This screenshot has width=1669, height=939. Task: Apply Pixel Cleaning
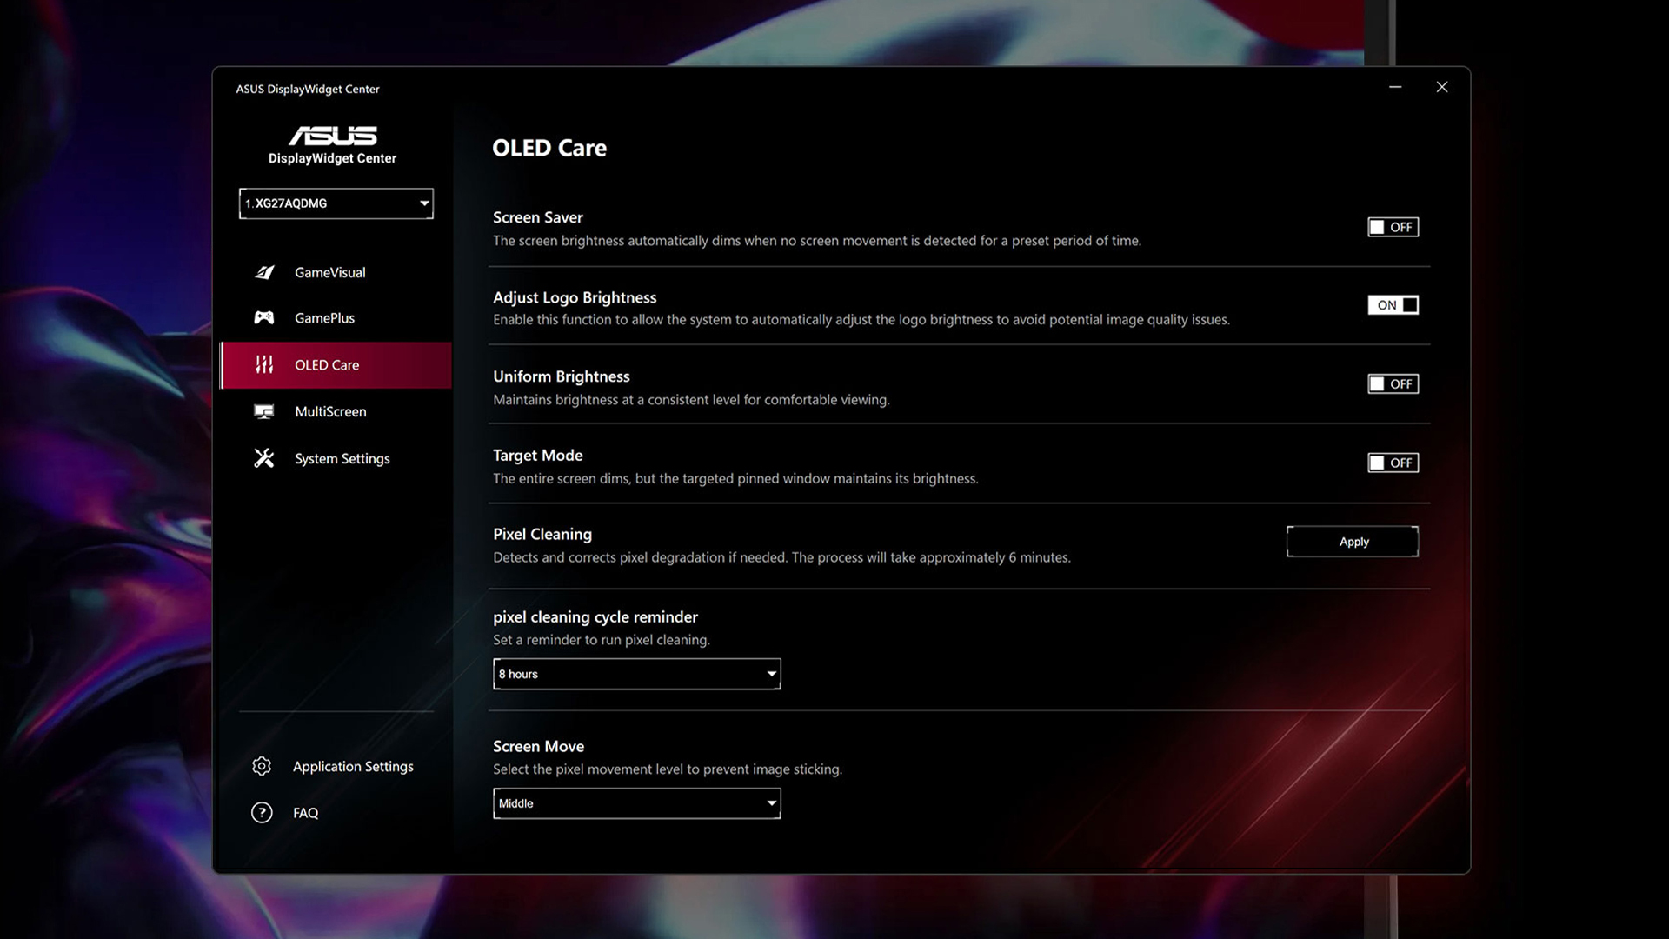coord(1353,542)
